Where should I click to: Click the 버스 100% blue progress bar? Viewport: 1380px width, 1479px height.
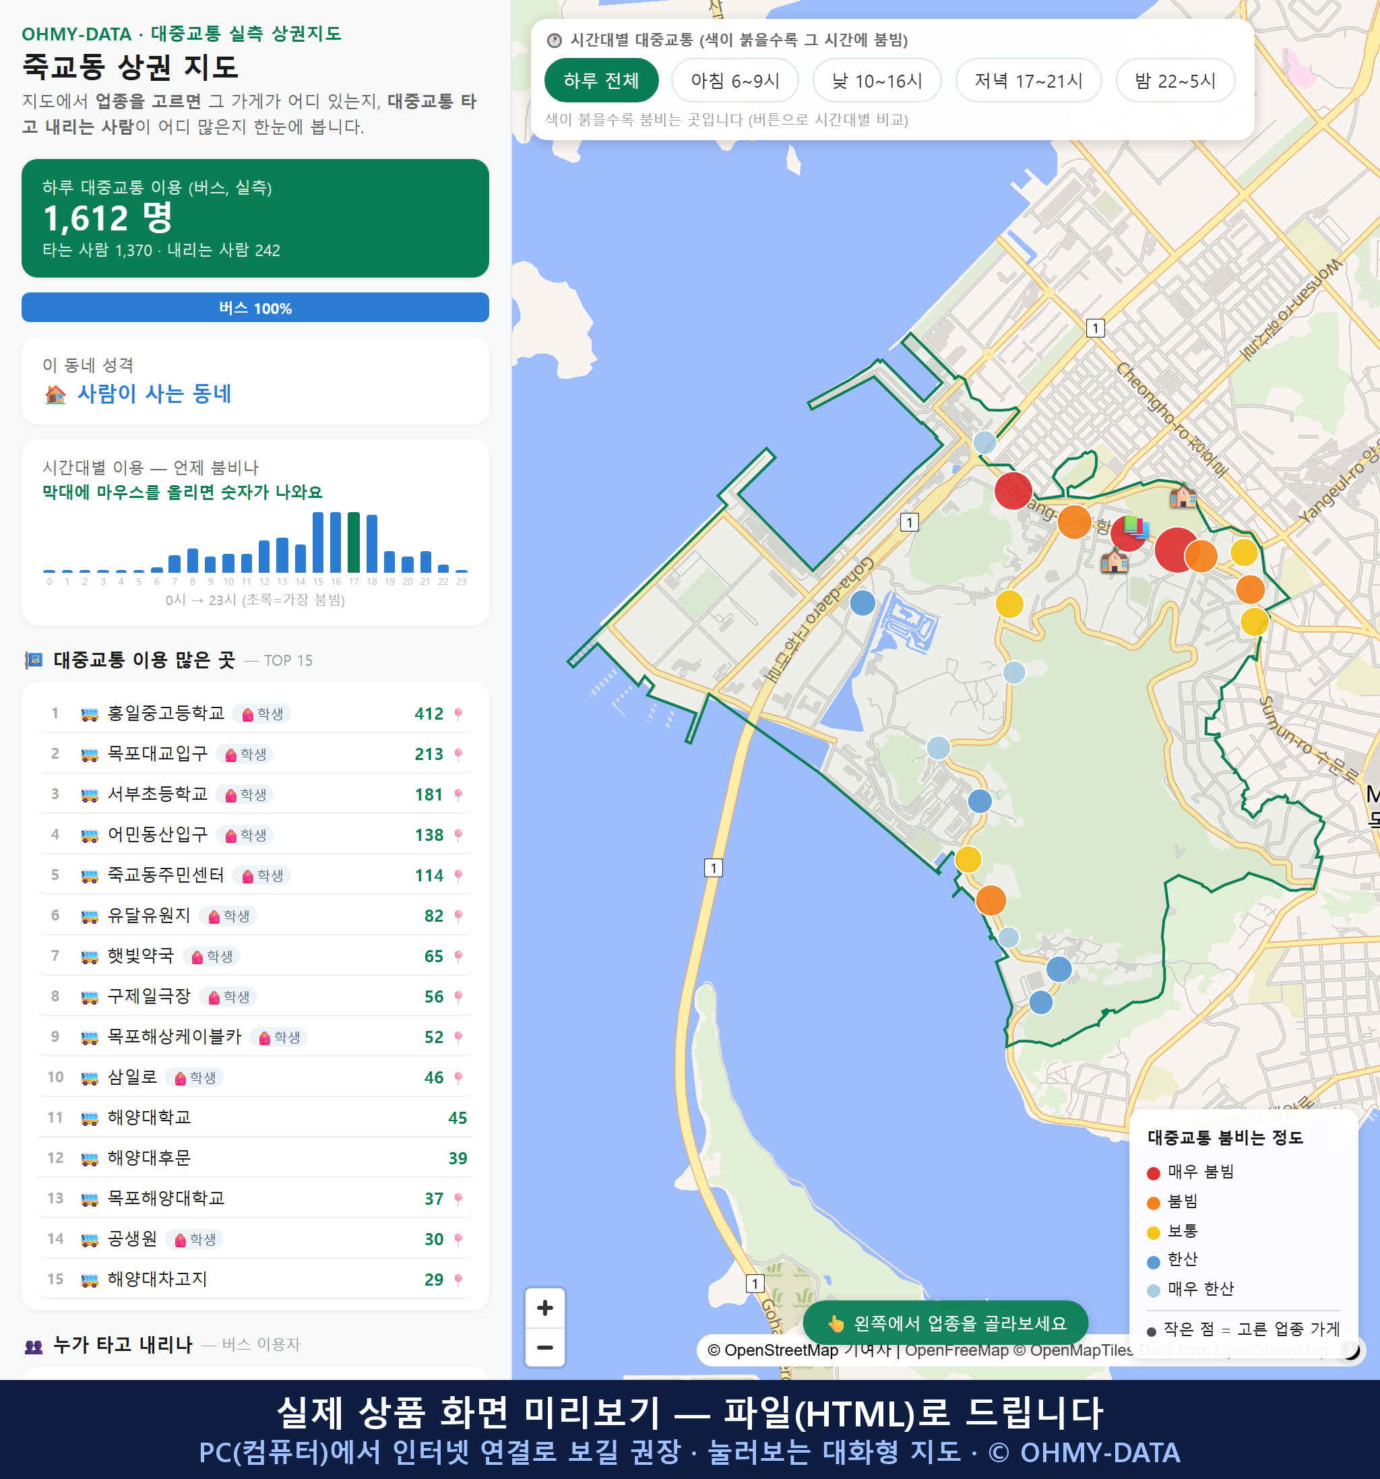pos(255,308)
